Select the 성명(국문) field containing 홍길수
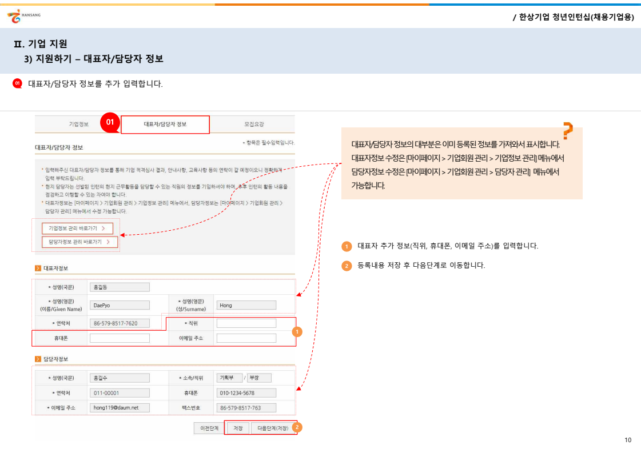The height and width of the screenshot is (453, 641). [x=120, y=378]
